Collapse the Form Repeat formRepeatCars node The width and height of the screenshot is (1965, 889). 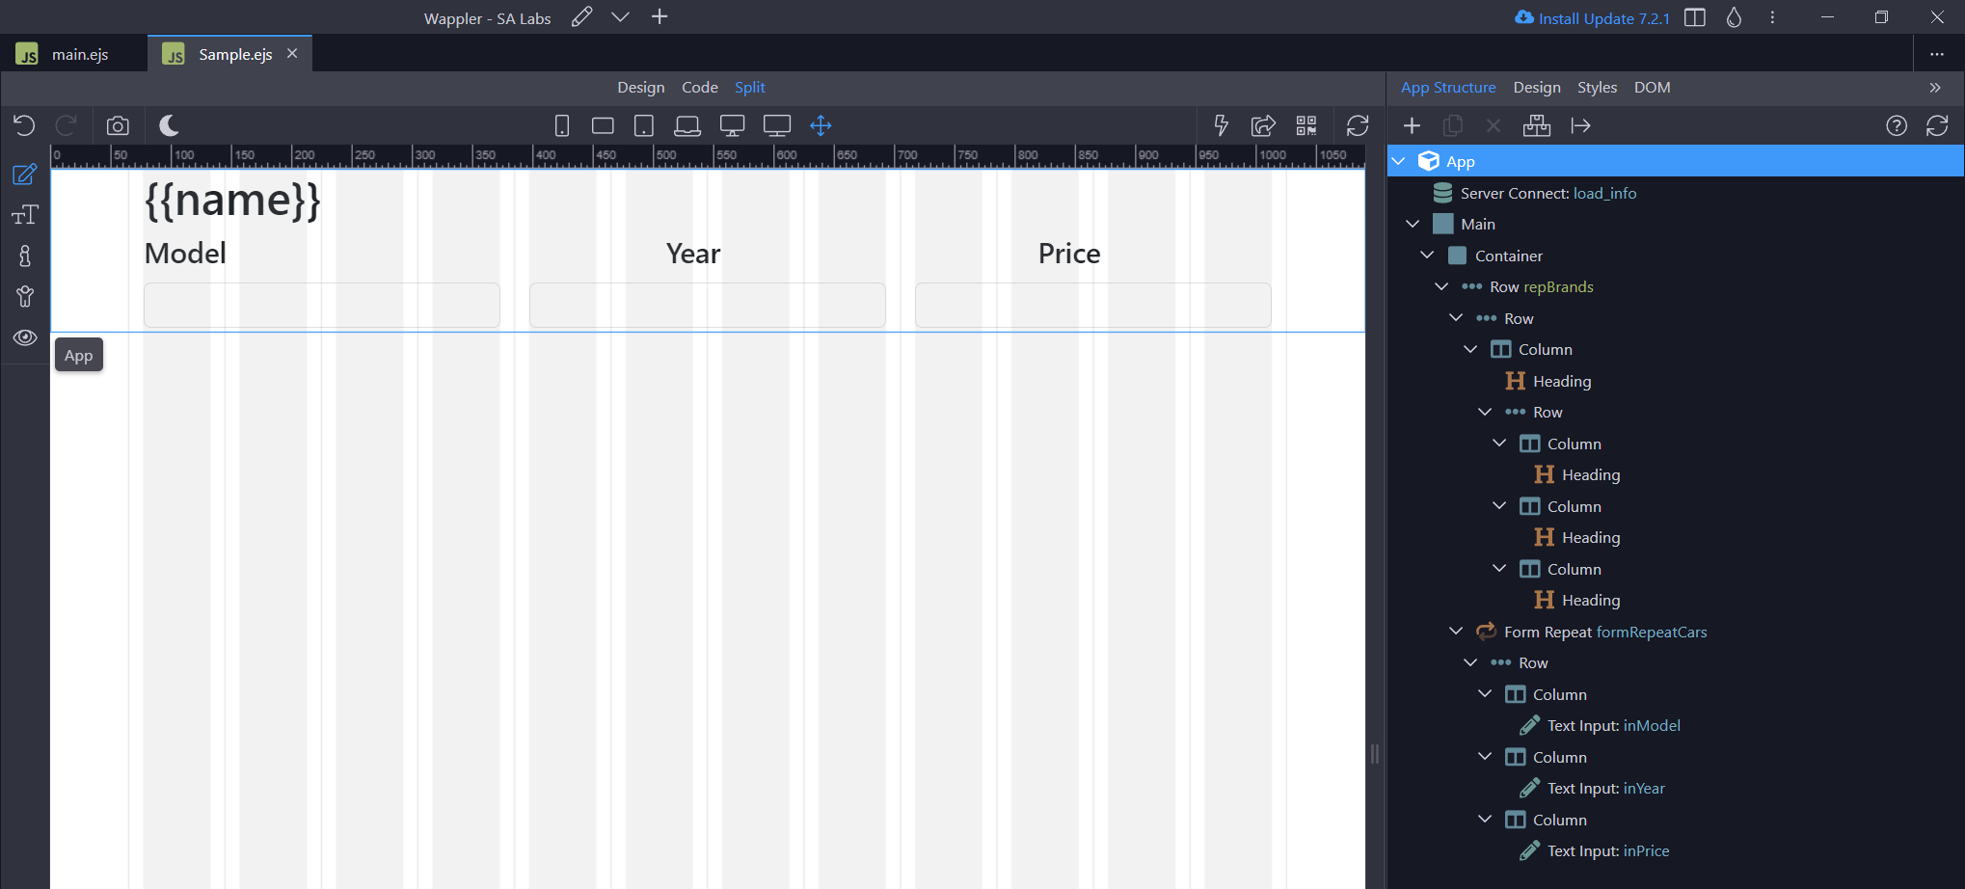click(1456, 632)
